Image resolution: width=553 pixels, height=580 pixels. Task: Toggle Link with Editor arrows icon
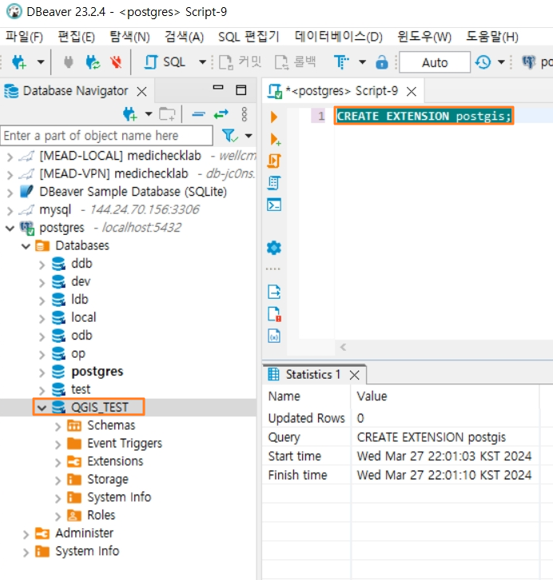221,114
